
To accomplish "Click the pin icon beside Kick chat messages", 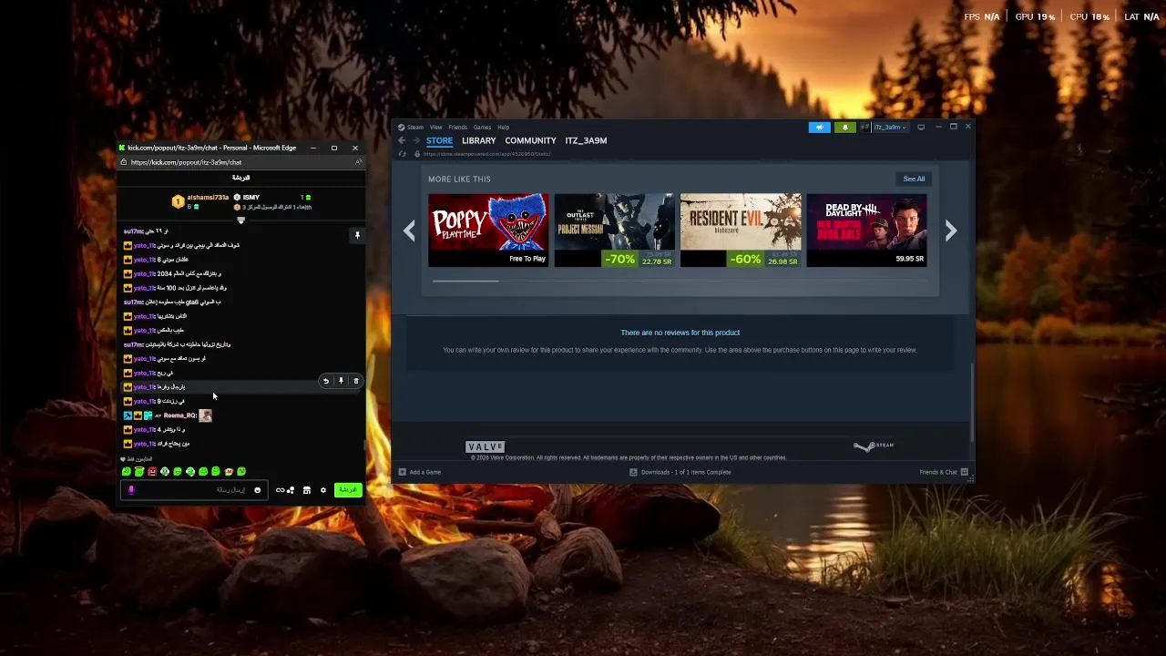I will 357,235.
